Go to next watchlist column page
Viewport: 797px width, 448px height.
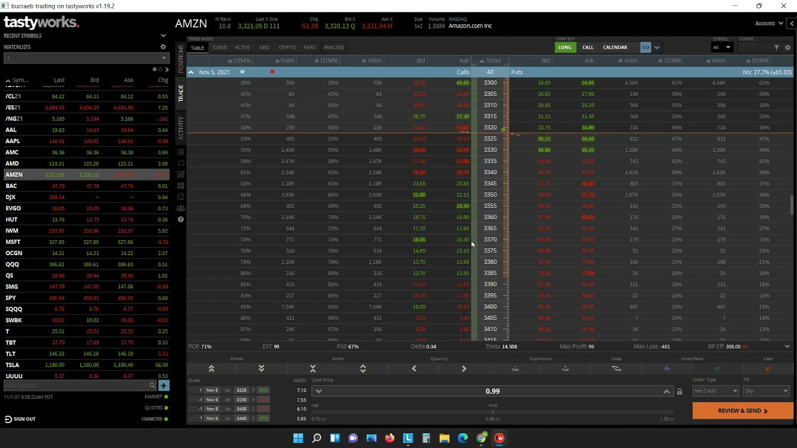click(x=166, y=69)
